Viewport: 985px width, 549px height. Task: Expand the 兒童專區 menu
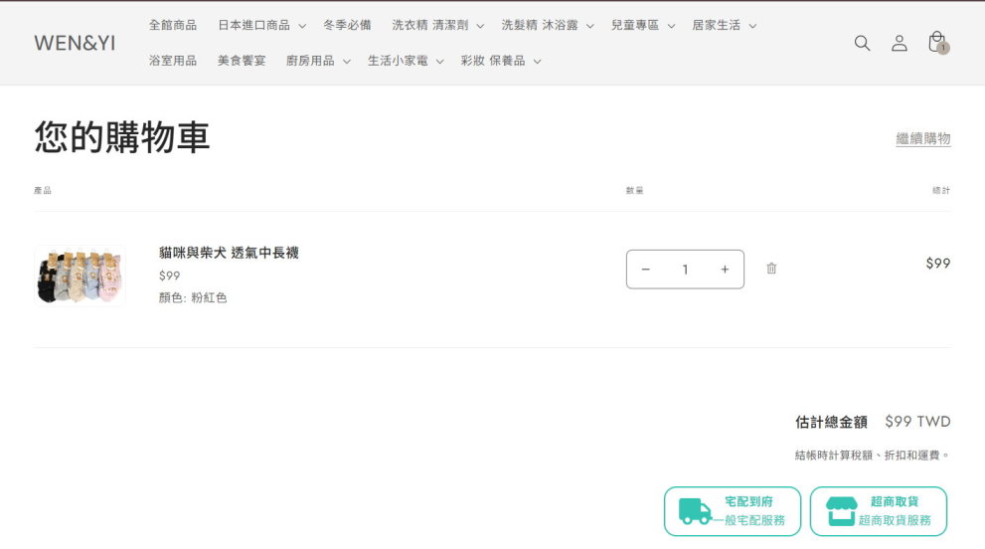click(642, 25)
